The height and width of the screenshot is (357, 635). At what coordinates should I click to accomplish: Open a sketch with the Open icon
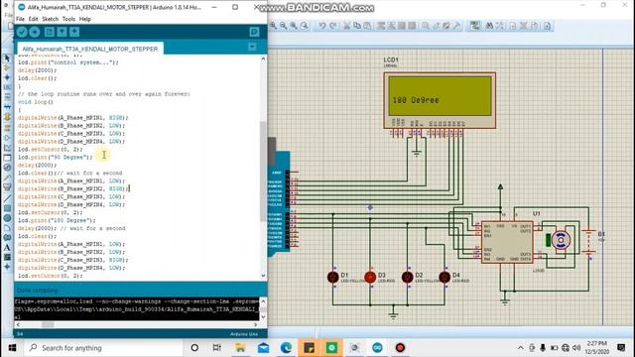tap(62, 32)
